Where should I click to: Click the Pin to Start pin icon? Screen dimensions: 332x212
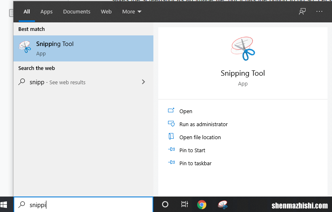pos(171,149)
